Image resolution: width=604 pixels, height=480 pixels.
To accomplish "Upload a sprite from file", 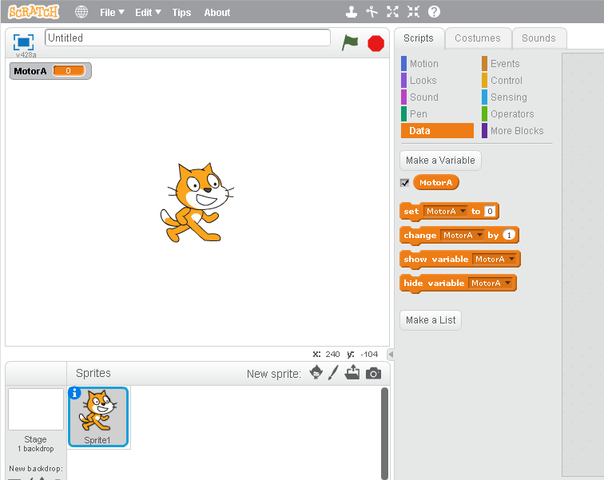I will coord(352,373).
